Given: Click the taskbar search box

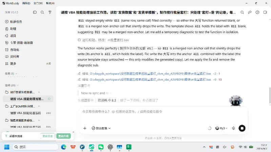Looking at the screenshot, I should pos(35,147).
